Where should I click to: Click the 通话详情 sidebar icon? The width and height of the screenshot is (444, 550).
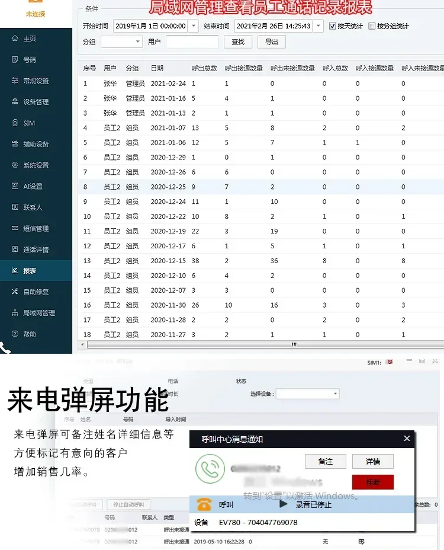(x=15, y=249)
